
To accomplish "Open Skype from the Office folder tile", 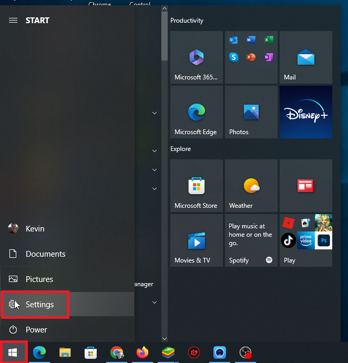I will coord(234,57).
